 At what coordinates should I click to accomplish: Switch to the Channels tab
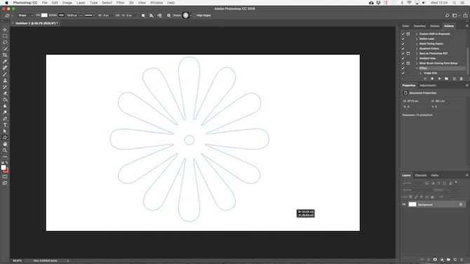point(420,175)
